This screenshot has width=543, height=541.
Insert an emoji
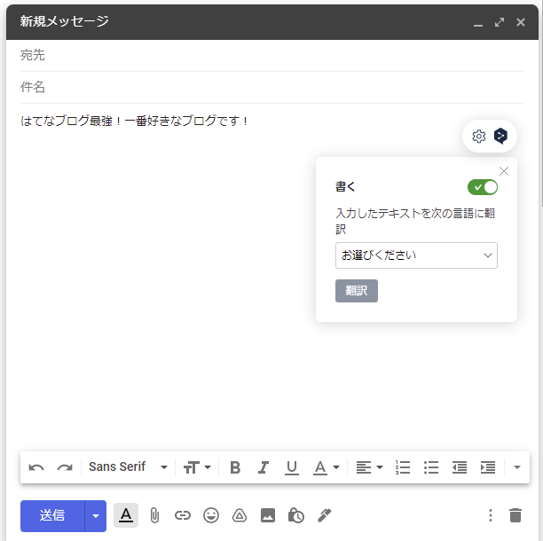coord(211,516)
